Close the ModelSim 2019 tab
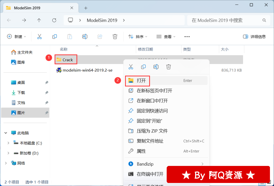Viewport: 274px width, 186px height. pos(72,8)
